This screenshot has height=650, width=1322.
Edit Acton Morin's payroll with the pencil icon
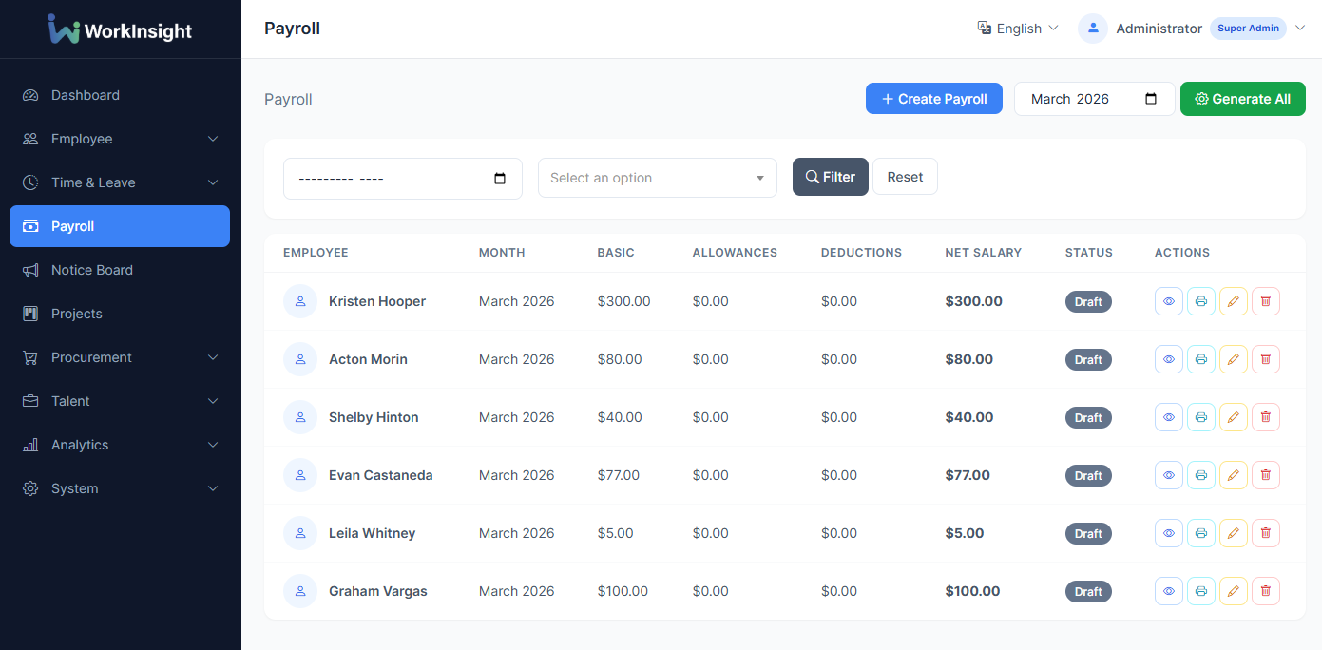pos(1233,358)
